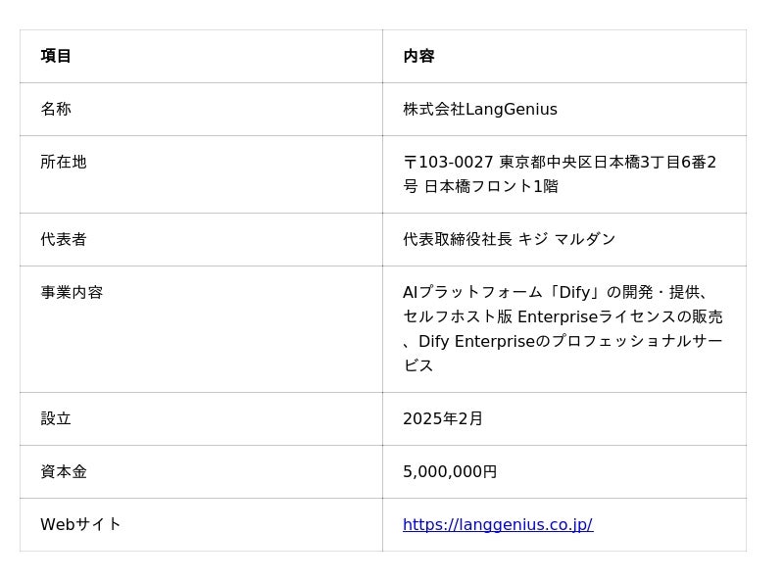Image resolution: width=784 pixels, height=581 pixels.
Task: Click the 日本橋フロント1階 address line
Action: pyautogui.click(x=491, y=186)
